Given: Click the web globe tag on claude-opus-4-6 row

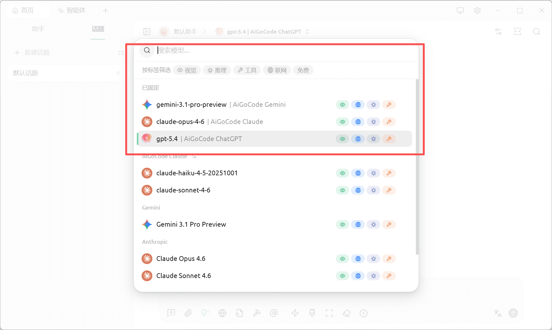Looking at the screenshot, I should pos(358,122).
